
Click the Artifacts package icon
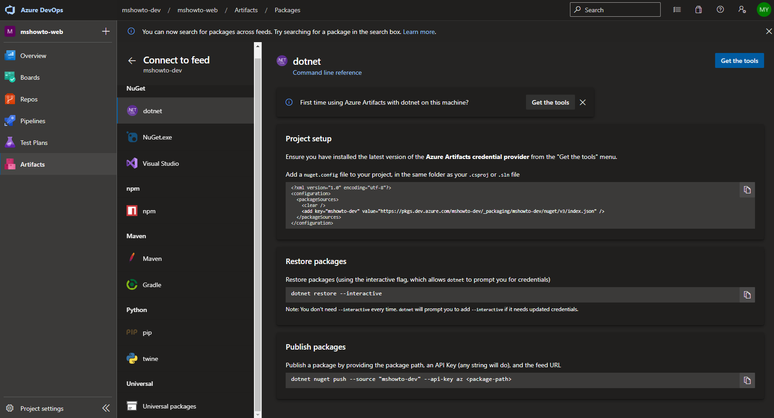[x=10, y=164]
